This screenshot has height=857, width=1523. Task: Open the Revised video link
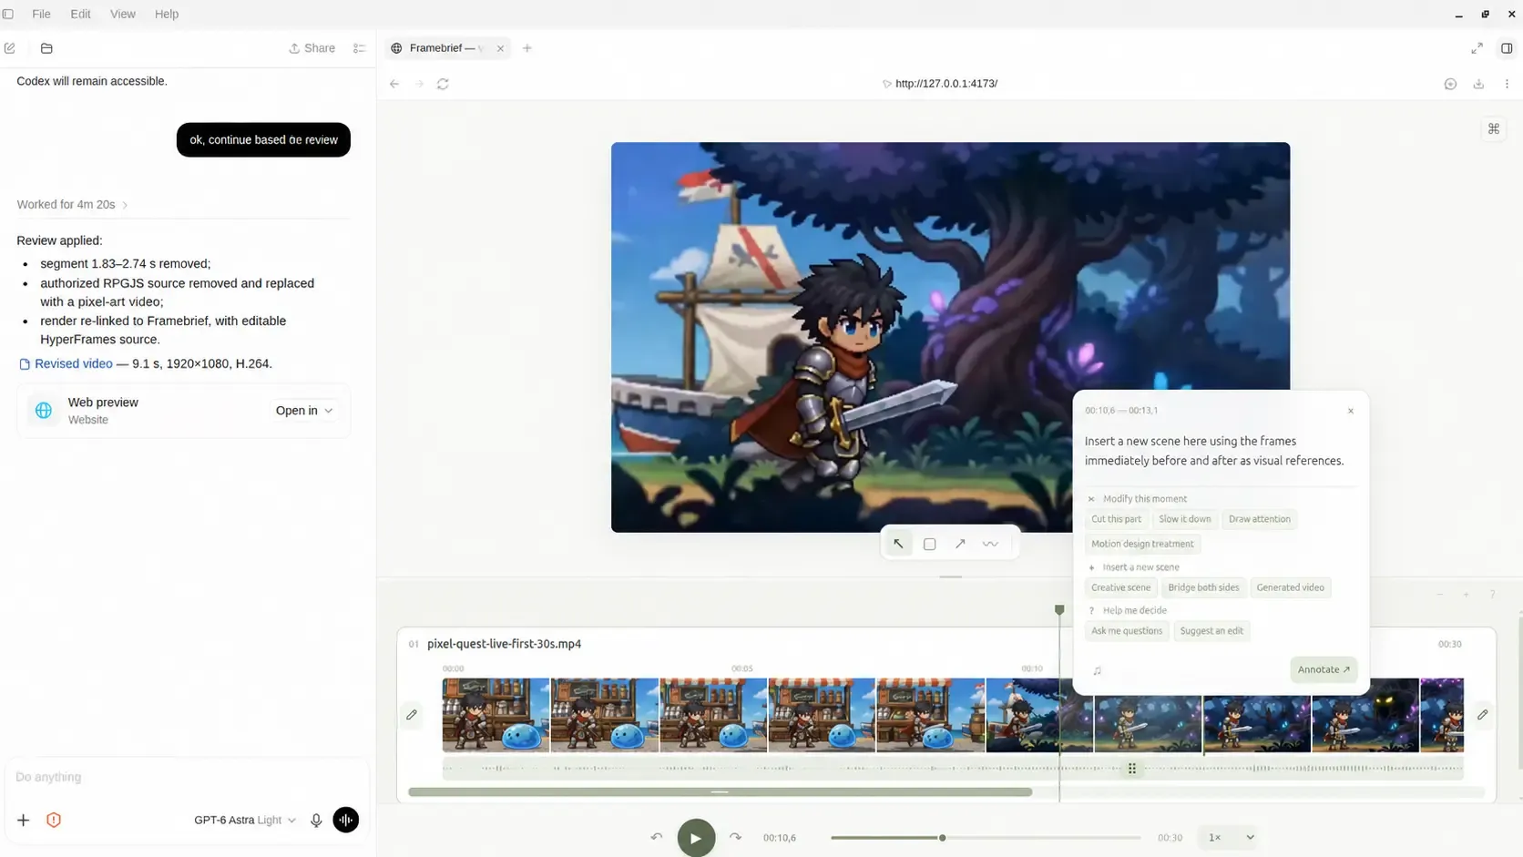(73, 363)
